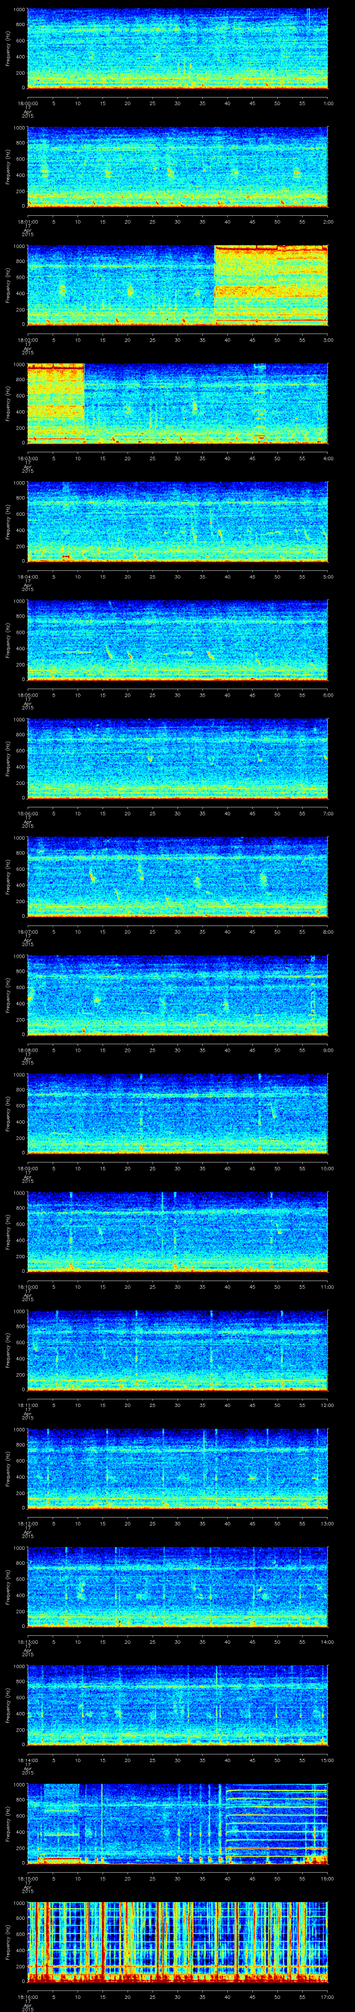Click the 9:00 end time label
Screen dimensions: 355x2012
click(x=328, y=1050)
